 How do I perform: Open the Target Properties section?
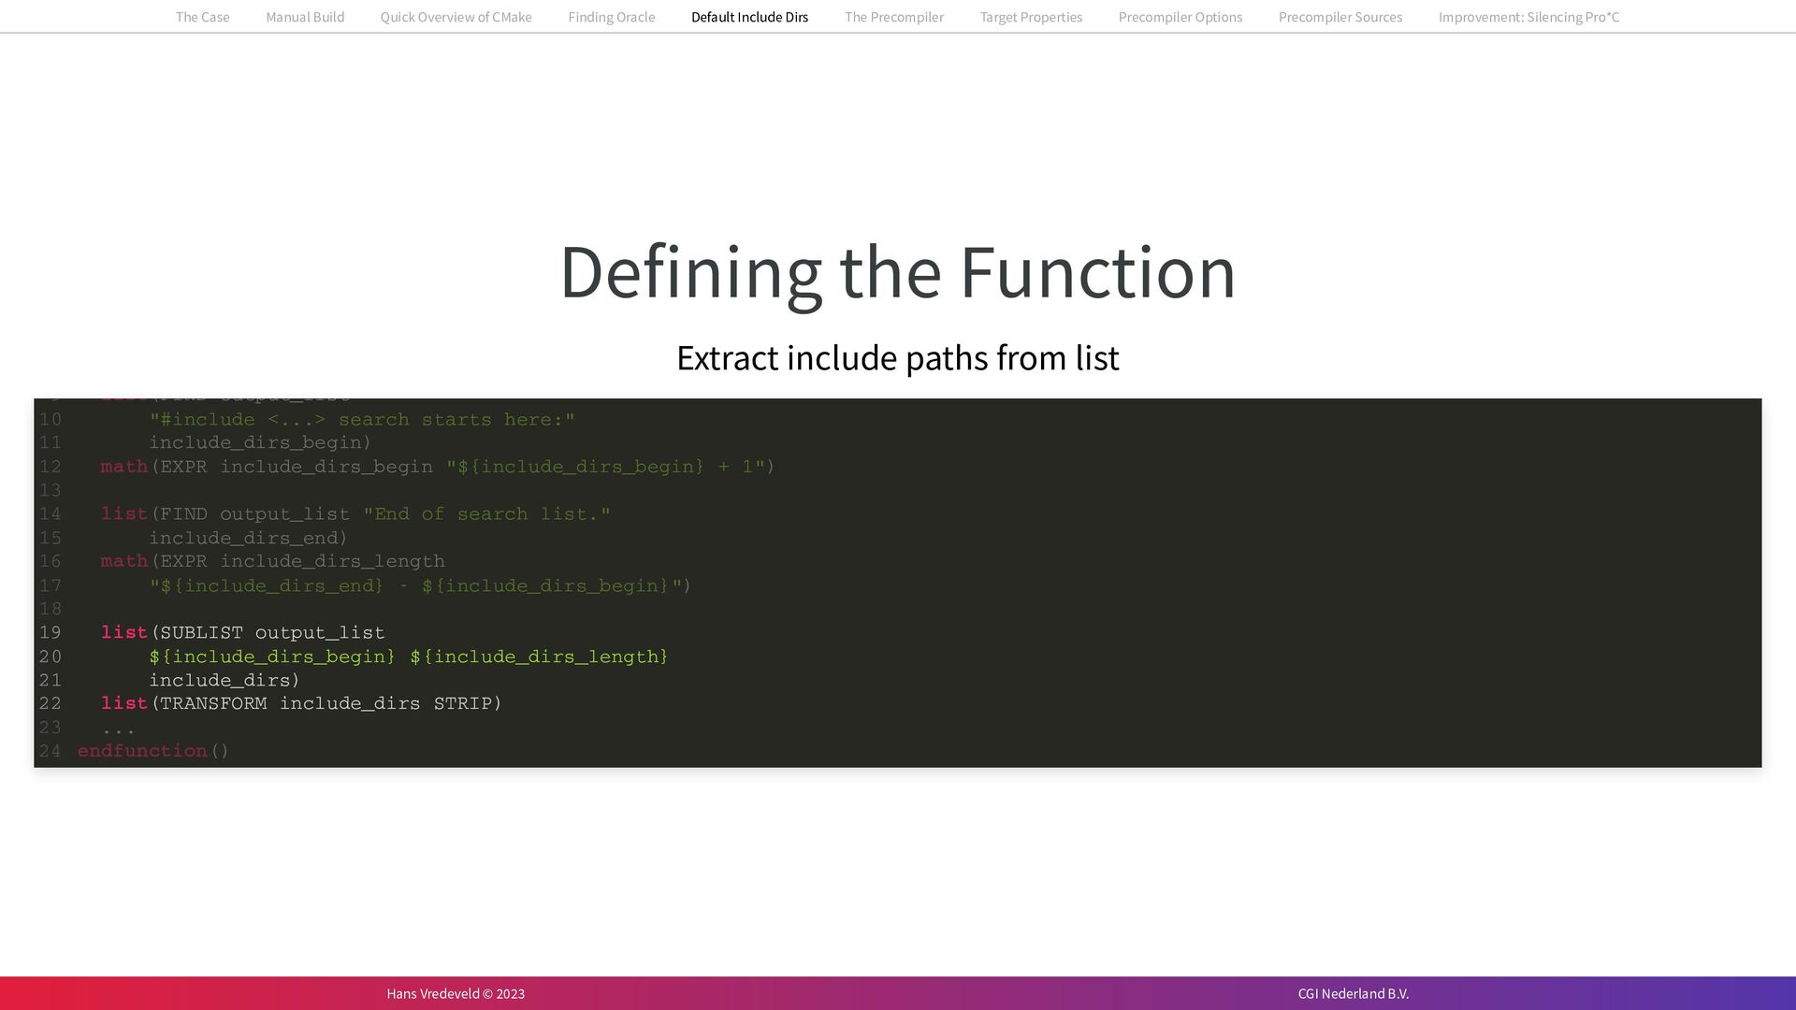click(1031, 17)
